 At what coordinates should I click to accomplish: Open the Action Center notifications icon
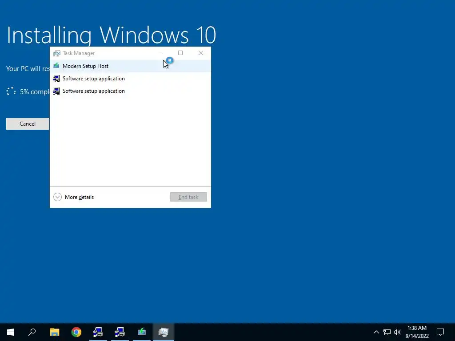pos(440,332)
